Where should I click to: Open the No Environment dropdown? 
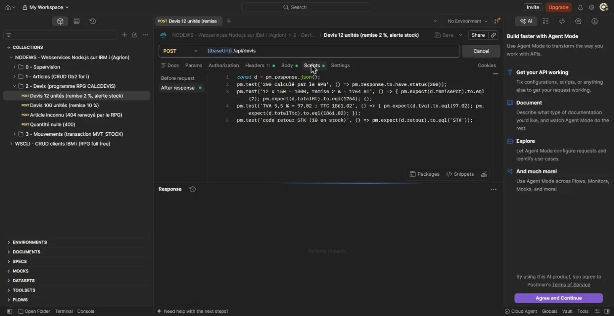tap(467, 21)
